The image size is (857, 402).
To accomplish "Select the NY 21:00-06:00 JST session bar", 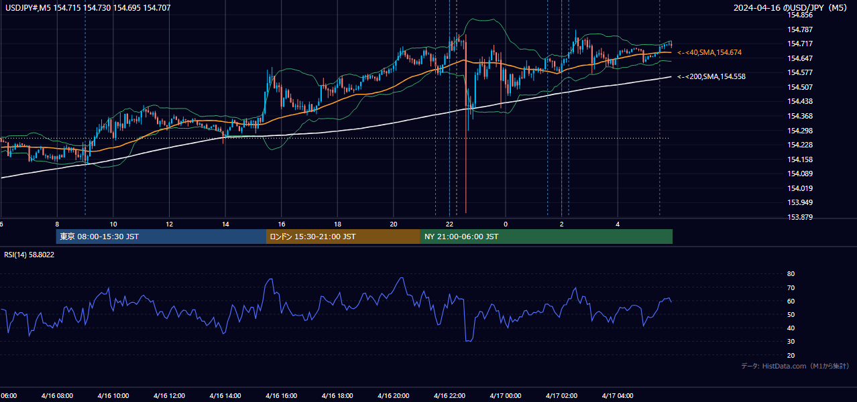I will tap(547, 237).
